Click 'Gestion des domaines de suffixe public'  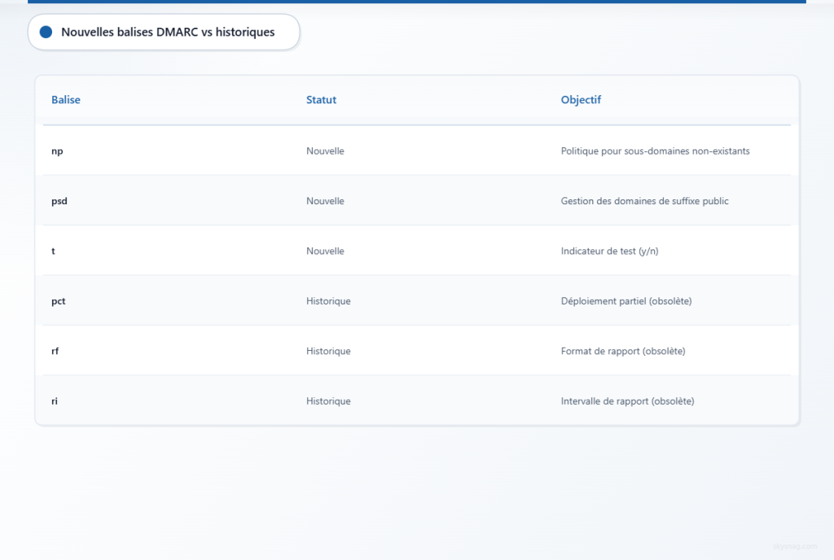click(645, 201)
